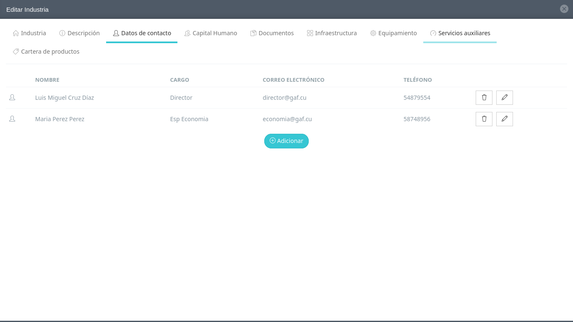This screenshot has height=322, width=573.
Task: Click trash icon for Maria Perez Perez
Action: click(x=484, y=119)
